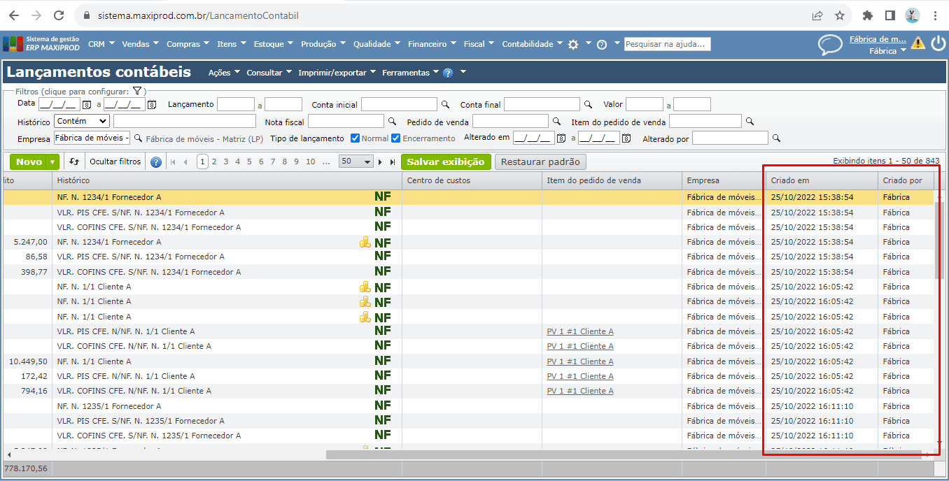
Task: Click the coins icon in the 5.247,00 row
Action: [365, 243]
